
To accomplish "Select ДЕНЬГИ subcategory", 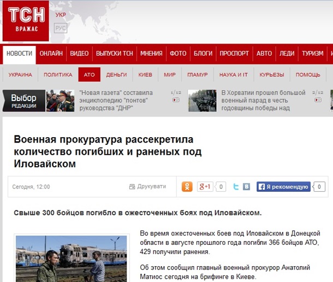I will [x=116, y=75].
